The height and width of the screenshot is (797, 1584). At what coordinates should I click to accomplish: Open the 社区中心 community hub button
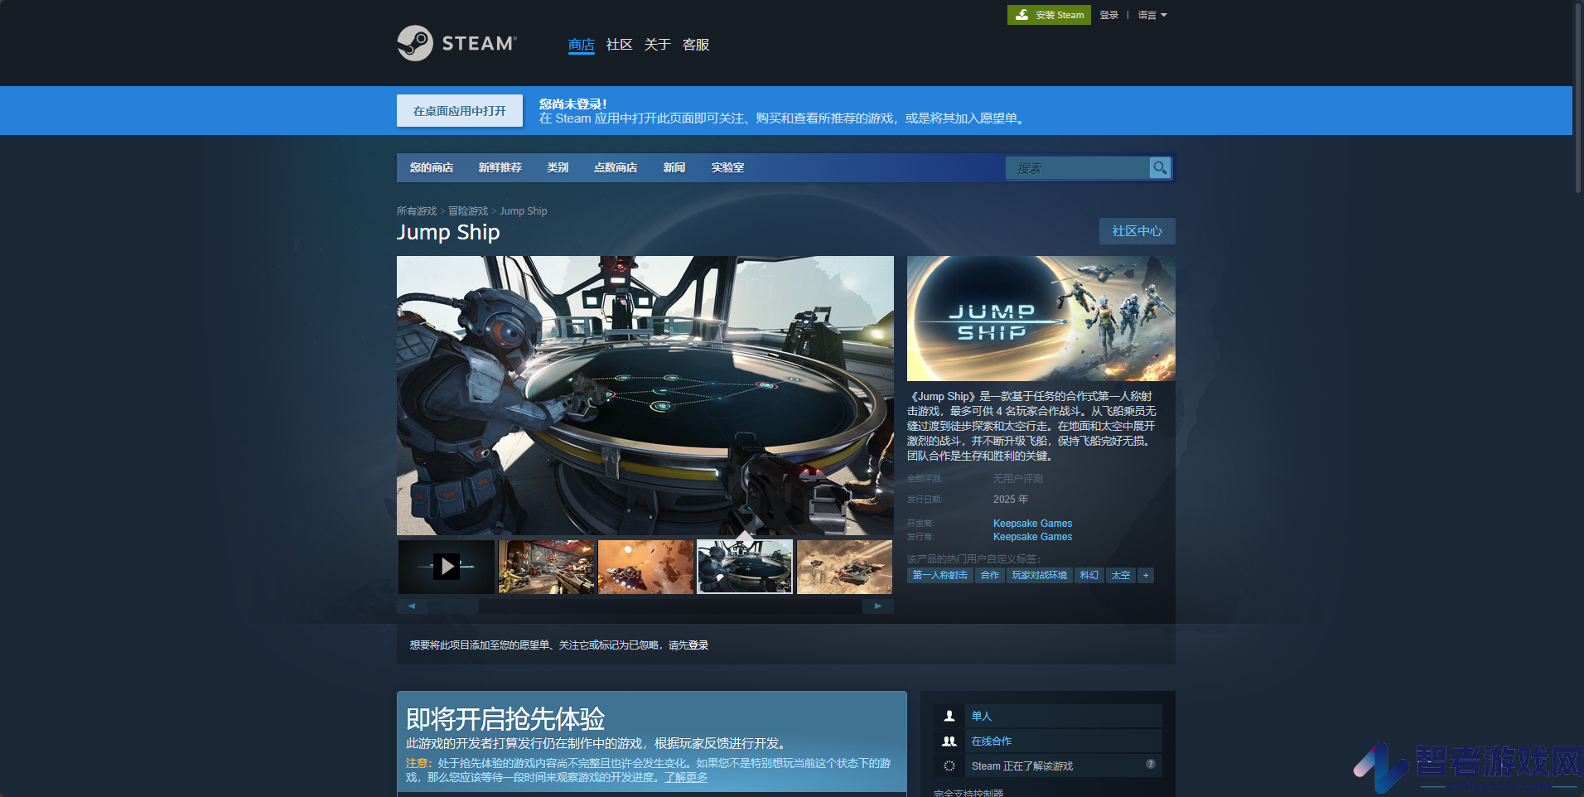[1137, 231]
